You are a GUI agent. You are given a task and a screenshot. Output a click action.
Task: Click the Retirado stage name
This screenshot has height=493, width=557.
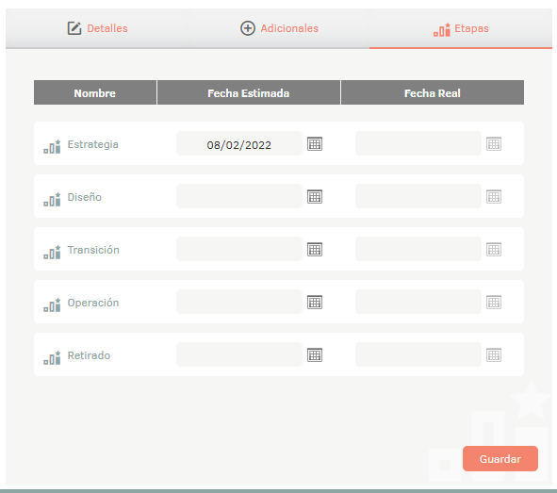[89, 355]
